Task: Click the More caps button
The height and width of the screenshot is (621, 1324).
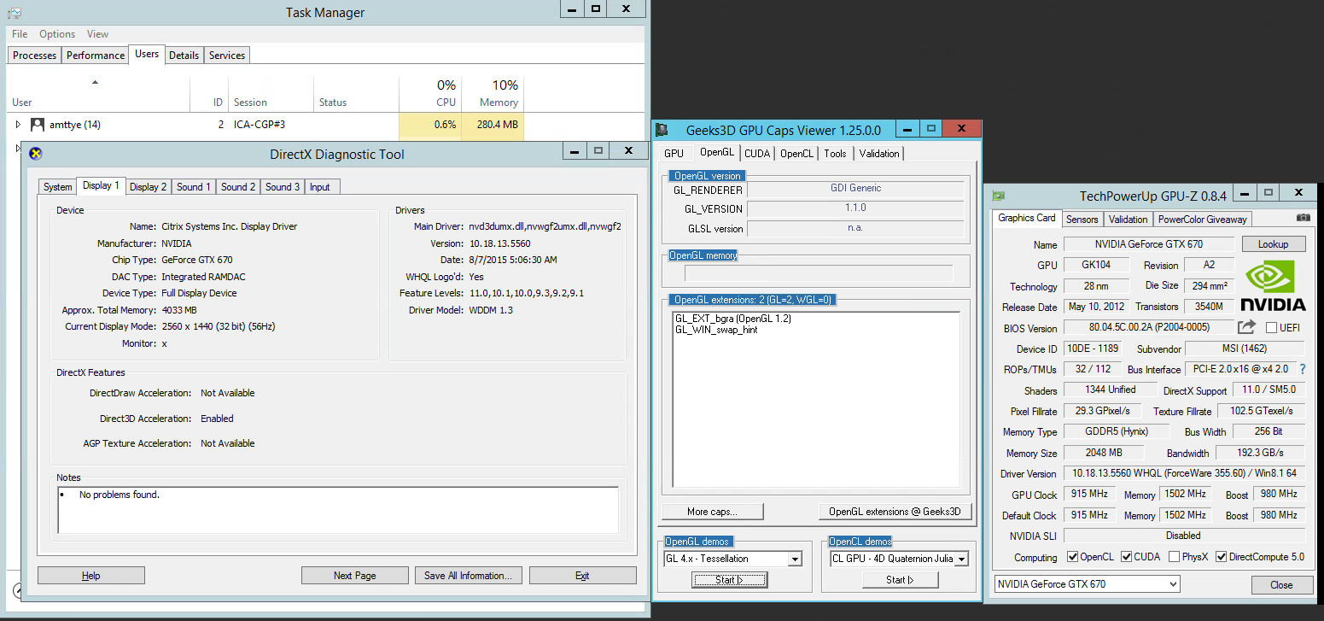Action: tap(712, 512)
